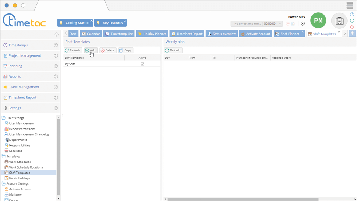Open help for Reports section
Image resolution: width=357 pixels, height=201 pixels.
point(56,77)
